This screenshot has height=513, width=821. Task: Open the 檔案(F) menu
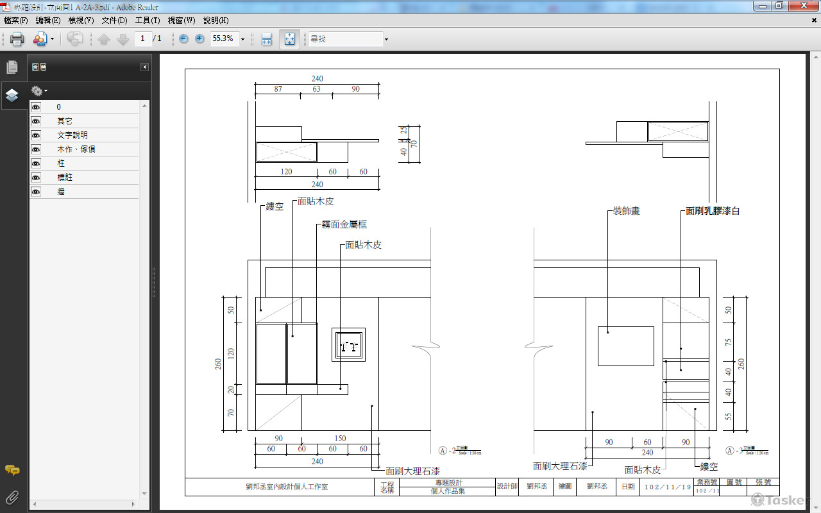15,21
